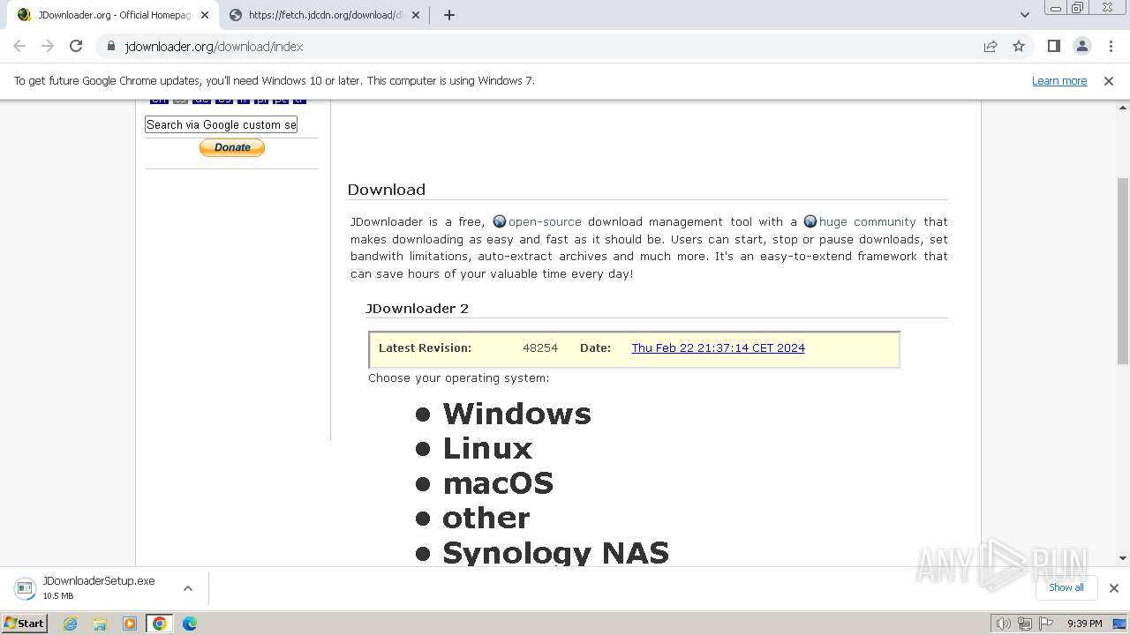Switch to the JDownloader.org Official Homepage tab

pos(113,15)
